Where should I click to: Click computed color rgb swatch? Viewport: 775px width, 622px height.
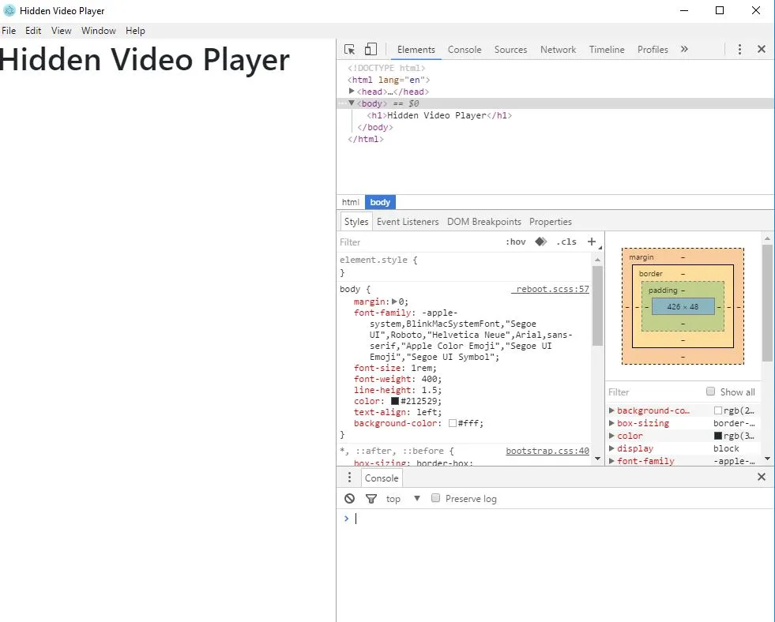[717, 436]
